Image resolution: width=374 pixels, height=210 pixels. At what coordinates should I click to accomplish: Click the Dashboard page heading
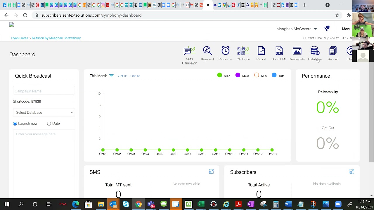pyautogui.click(x=22, y=55)
